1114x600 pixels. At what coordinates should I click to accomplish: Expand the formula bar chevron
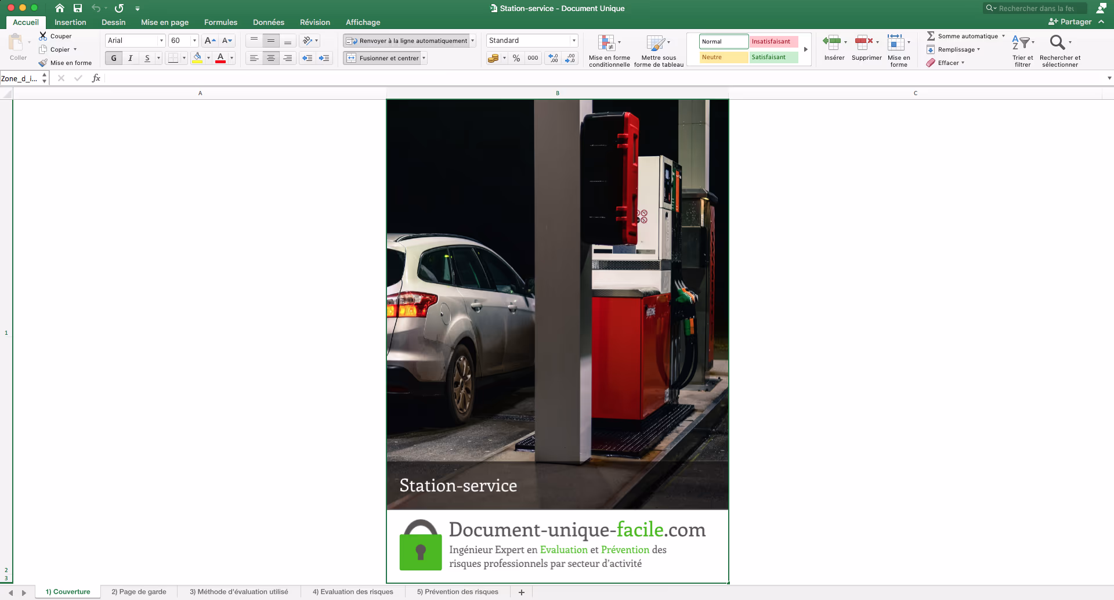(1109, 78)
